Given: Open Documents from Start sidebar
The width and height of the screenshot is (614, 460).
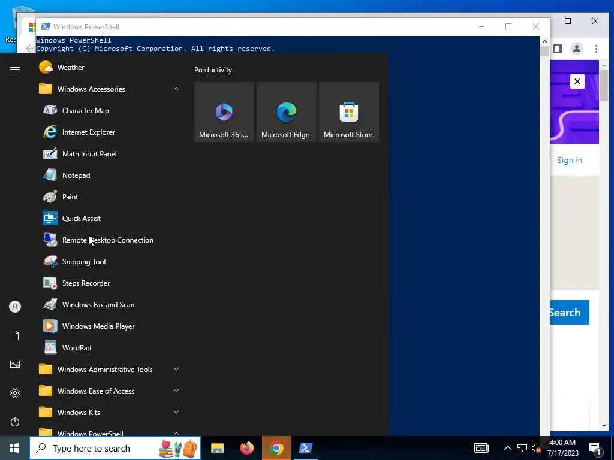Looking at the screenshot, I should (x=15, y=335).
